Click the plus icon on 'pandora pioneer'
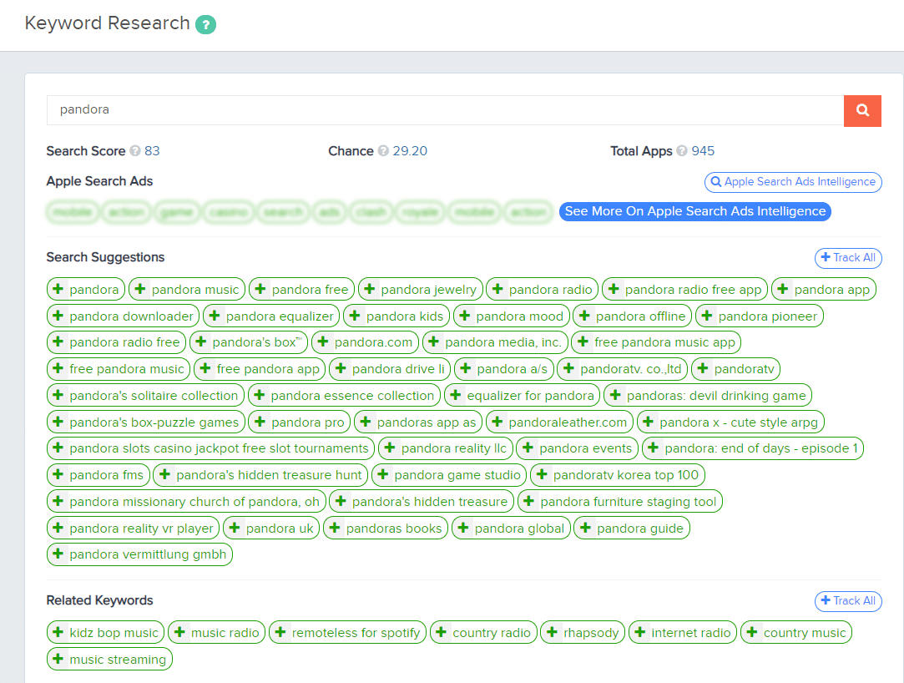The image size is (904, 683). coord(707,316)
